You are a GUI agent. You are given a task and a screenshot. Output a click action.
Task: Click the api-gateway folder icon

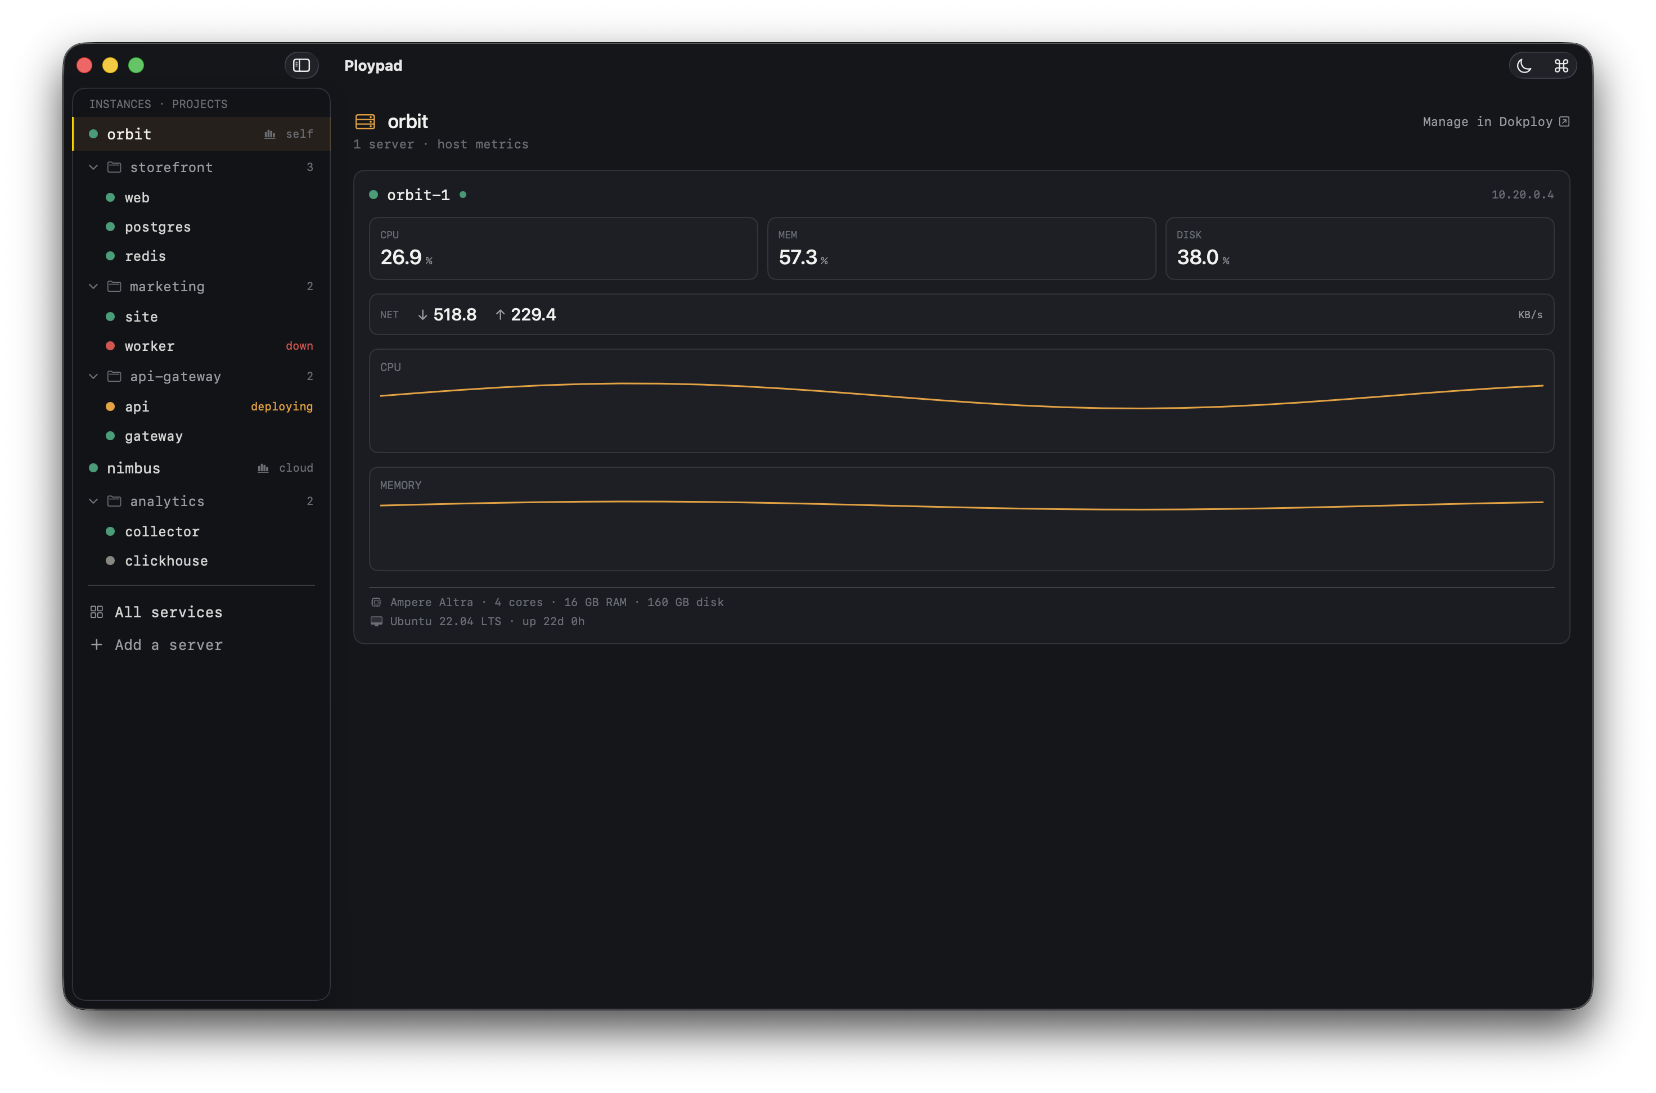click(114, 376)
